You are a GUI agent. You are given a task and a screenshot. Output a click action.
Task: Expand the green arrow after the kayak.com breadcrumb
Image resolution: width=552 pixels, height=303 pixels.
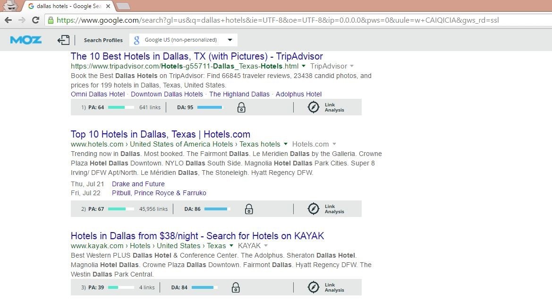pos(231,245)
